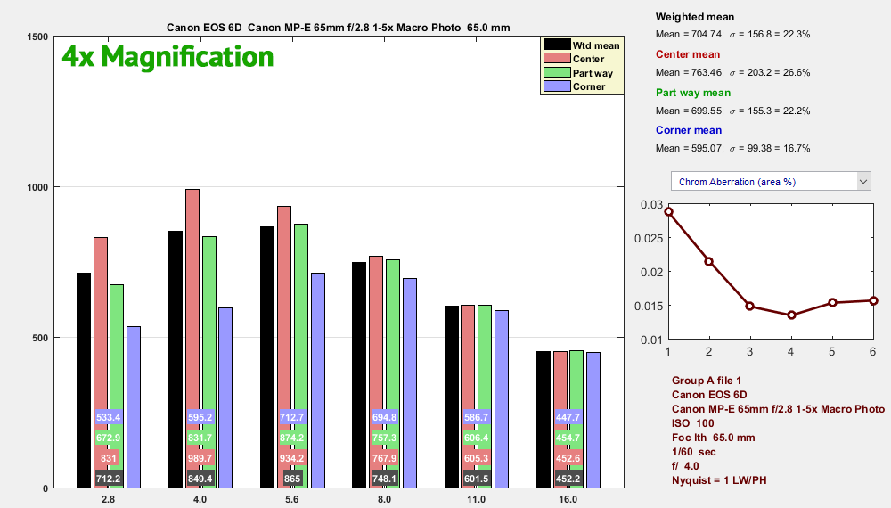Click the first data point on aberration plot
891x508 pixels.
pyautogui.click(x=669, y=212)
